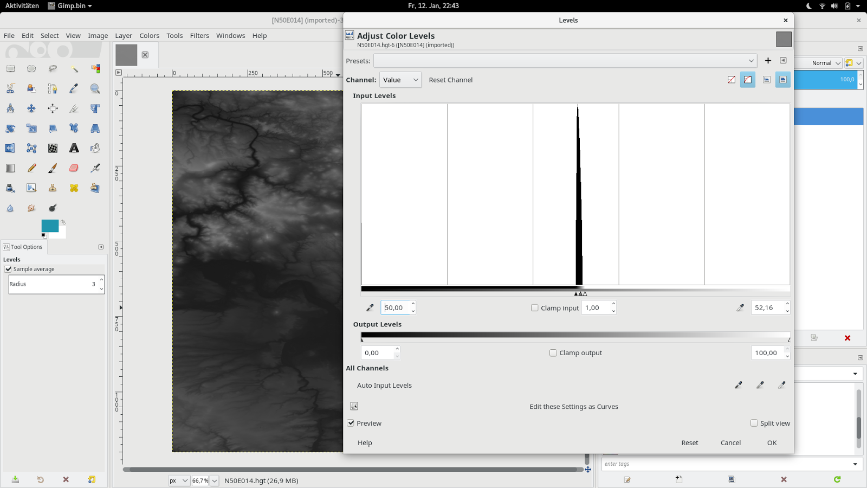
Task: Set histogram to linear scale
Action: pyautogui.click(x=767, y=80)
